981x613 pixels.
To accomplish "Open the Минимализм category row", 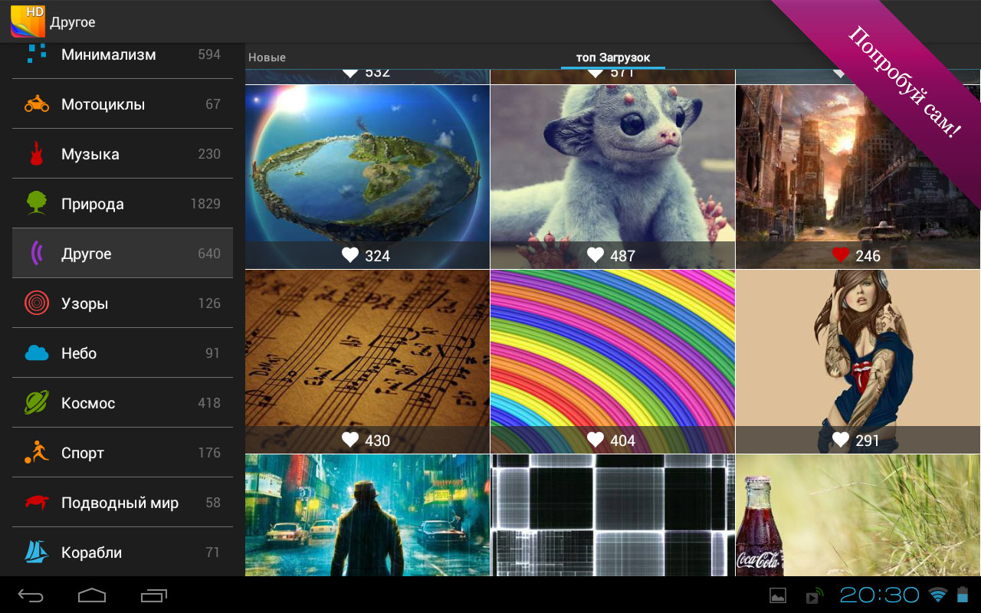I will tap(123, 56).
